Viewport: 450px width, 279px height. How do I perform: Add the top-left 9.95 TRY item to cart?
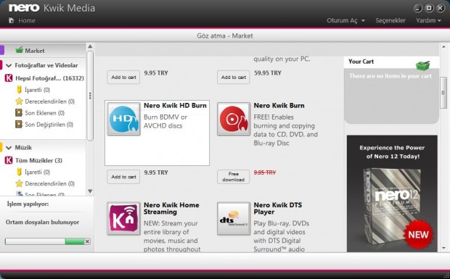123,77
